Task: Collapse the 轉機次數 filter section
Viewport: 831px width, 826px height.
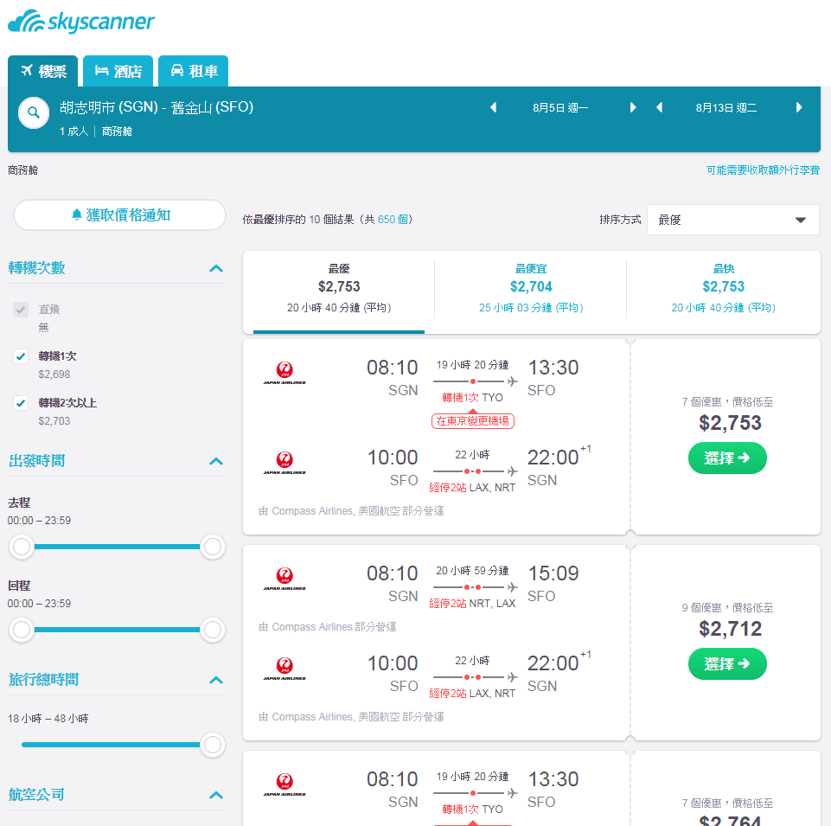Action: (215, 268)
